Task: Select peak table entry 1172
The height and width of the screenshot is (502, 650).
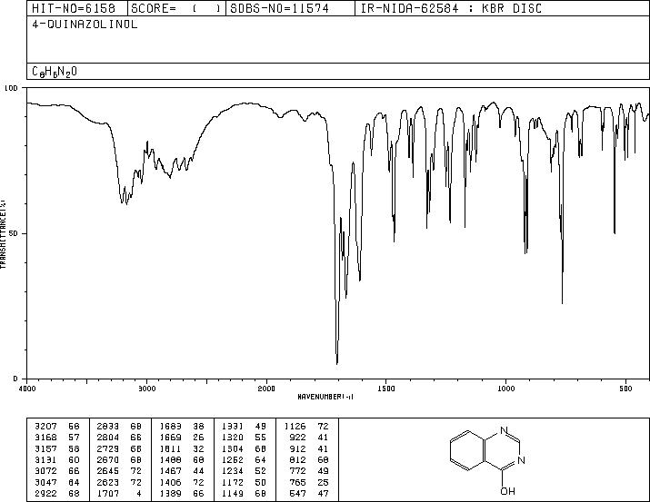Action: pos(244,483)
